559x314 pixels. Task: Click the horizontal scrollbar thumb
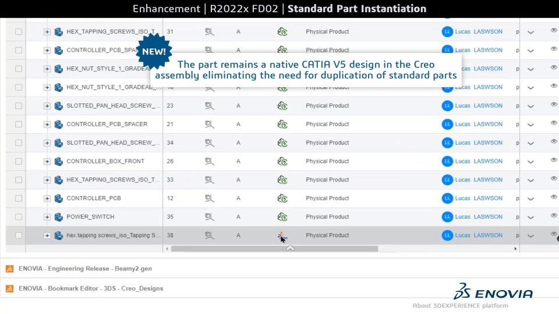[274, 249]
